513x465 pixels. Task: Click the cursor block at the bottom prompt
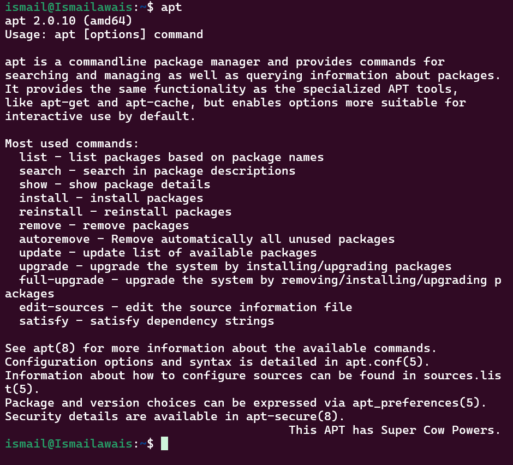click(164, 444)
